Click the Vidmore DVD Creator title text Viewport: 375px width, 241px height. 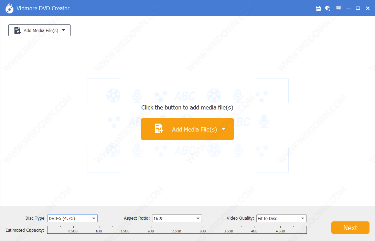click(x=43, y=8)
